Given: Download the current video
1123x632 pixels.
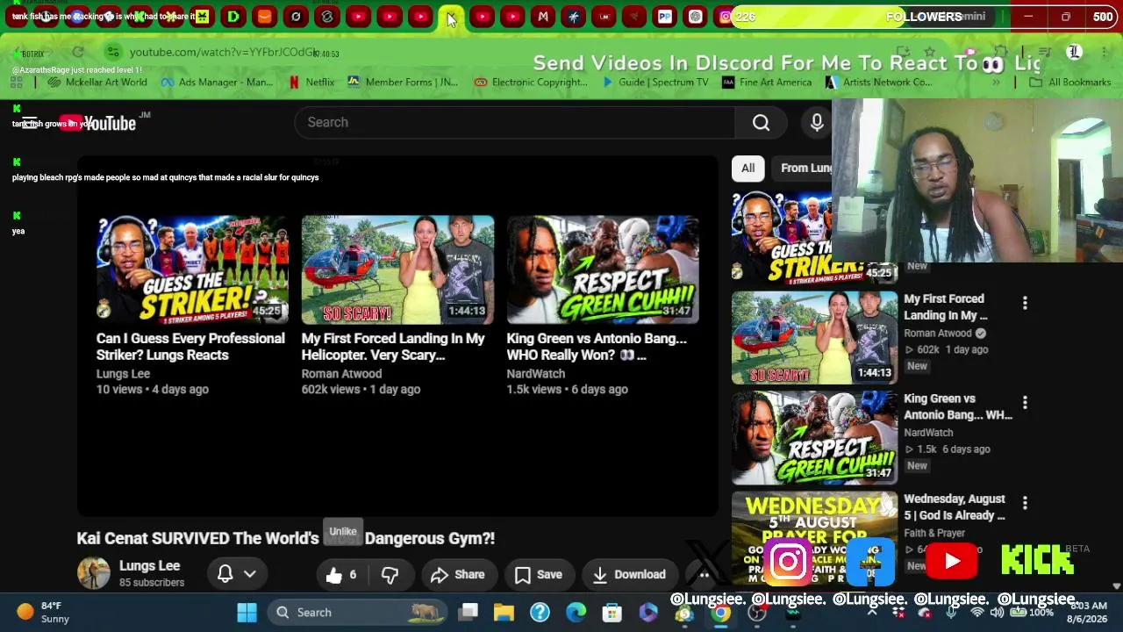Looking at the screenshot, I should click(629, 575).
